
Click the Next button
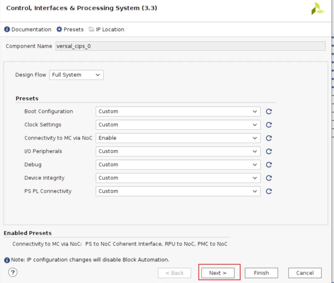(x=218, y=273)
